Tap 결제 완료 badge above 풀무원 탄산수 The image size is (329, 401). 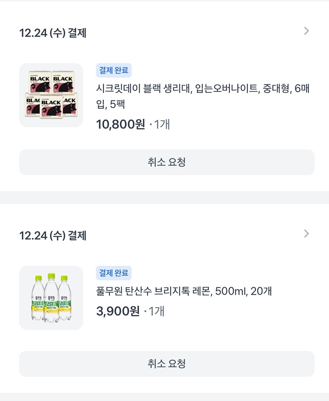coord(114,273)
